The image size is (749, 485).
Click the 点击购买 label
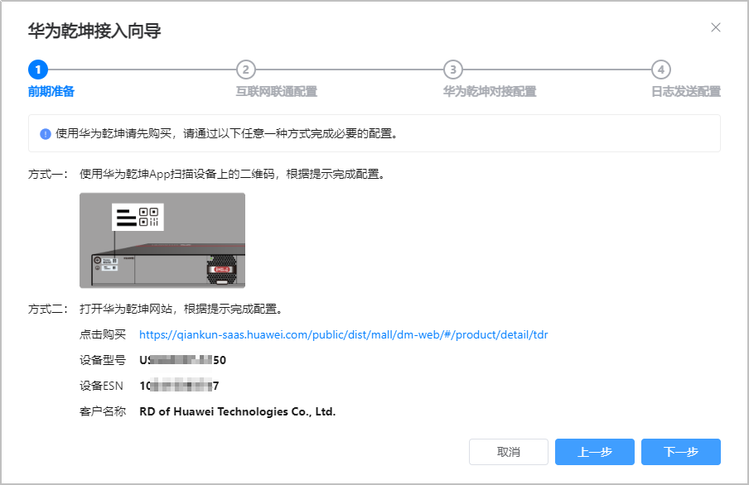click(x=102, y=334)
